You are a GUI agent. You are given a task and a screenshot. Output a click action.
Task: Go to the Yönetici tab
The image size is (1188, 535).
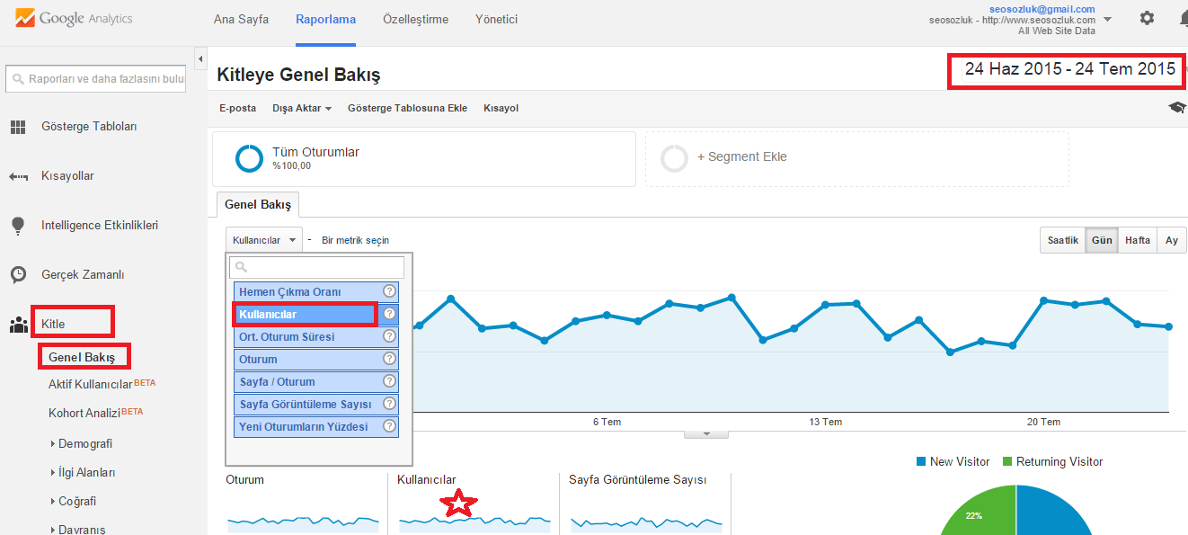pos(496,19)
